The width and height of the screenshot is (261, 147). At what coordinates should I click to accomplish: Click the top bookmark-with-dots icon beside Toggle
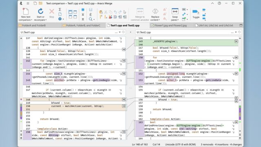(x=204, y=10)
